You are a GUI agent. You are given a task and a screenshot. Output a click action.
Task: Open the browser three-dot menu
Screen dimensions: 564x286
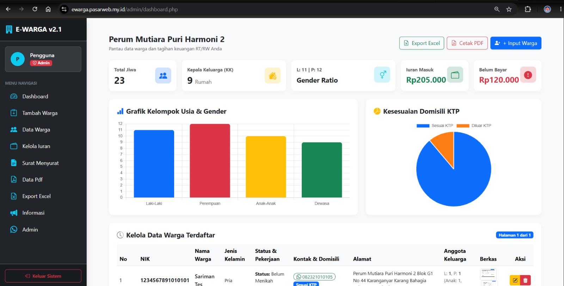560,9
